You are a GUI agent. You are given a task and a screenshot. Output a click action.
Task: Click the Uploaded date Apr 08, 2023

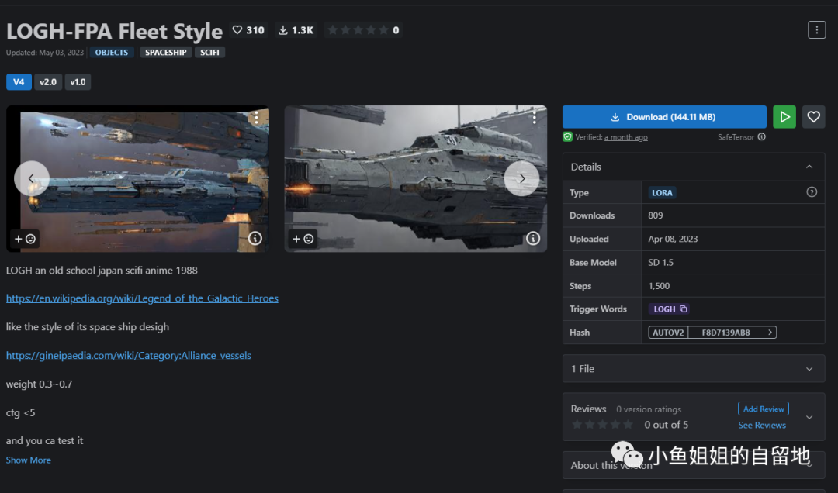click(x=673, y=239)
